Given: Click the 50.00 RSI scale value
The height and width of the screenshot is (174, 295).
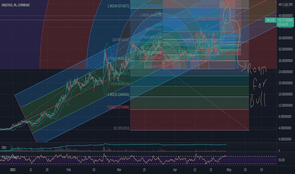Looking at the screenshot, I should click(281, 160).
